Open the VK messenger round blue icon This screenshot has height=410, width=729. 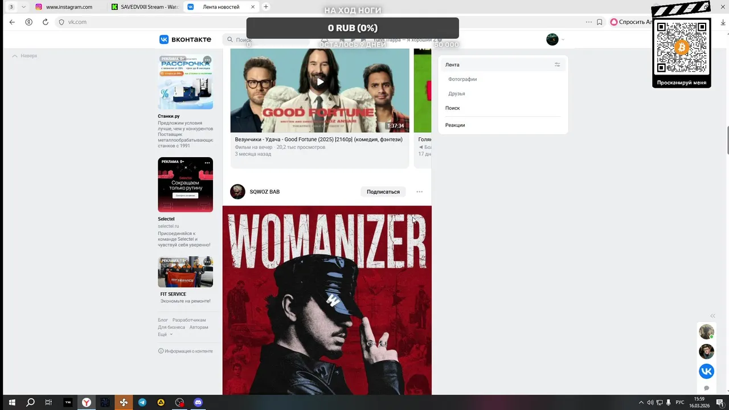tap(706, 371)
